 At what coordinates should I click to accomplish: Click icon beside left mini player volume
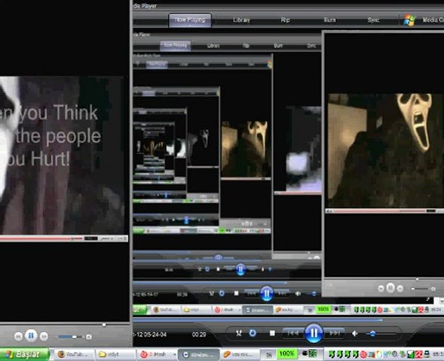89,337
